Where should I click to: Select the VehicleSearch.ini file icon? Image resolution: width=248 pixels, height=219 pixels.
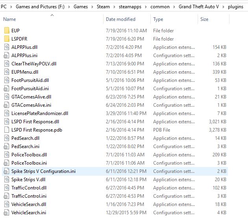pos(6,213)
